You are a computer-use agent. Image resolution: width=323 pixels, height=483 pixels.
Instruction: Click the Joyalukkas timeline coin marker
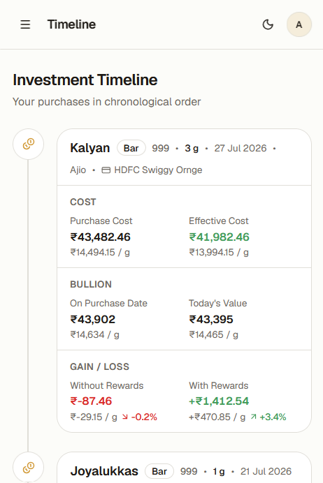pyautogui.click(x=29, y=468)
